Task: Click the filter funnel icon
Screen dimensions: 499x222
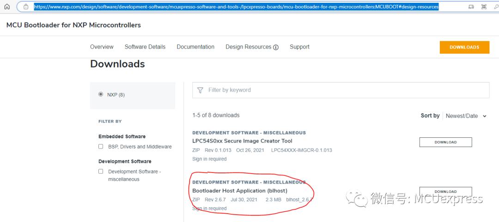Action: click(x=200, y=90)
